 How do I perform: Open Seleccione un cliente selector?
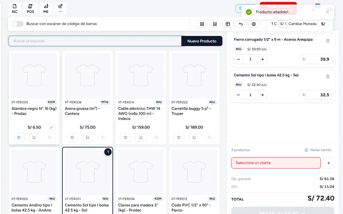click(x=276, y=163)
